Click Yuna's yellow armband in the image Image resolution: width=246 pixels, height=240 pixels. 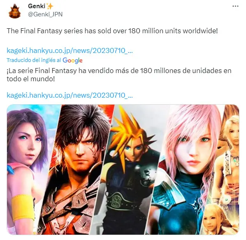pyautogui.click(x=23, y=207)
